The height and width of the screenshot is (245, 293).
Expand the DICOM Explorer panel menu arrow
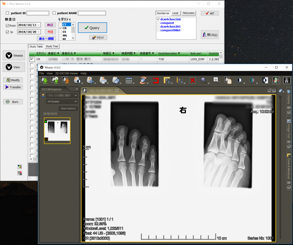pos(77,89)
